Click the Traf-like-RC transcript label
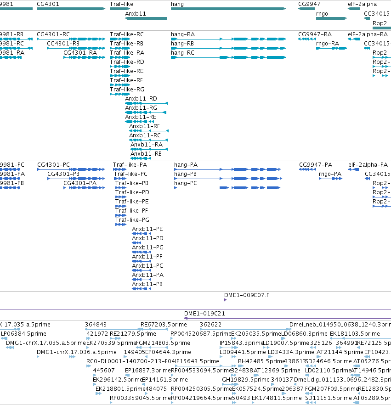Image resolution: width=391 pixels, height=405 pixels. point(127,34)
